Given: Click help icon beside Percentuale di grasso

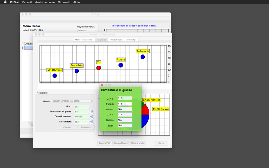Looking at the screenshot, I should click(x=92, y=112).
